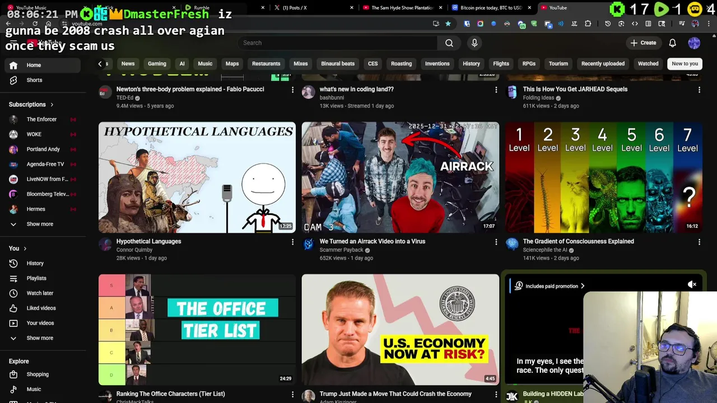Open options for Hypothetical Languages video
The image size is (717, 403).
pyautogui.click(x=292, y=242)
